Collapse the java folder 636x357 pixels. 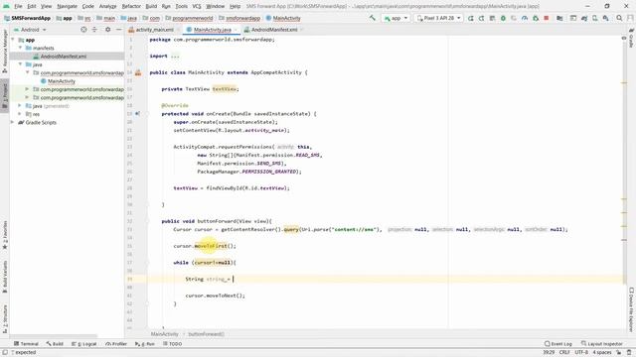click(20, 64)
